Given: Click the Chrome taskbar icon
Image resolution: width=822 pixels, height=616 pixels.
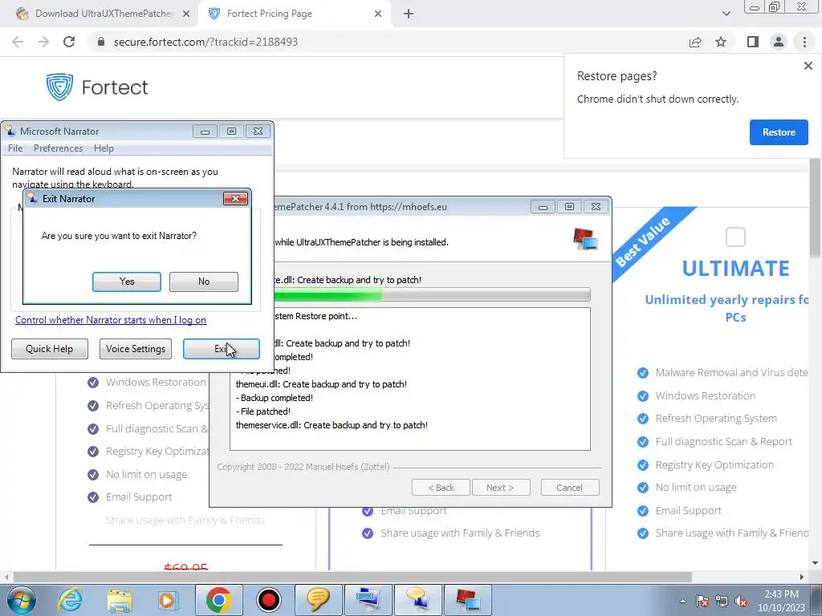Looking at the screenshot, I should coord(218,600).
